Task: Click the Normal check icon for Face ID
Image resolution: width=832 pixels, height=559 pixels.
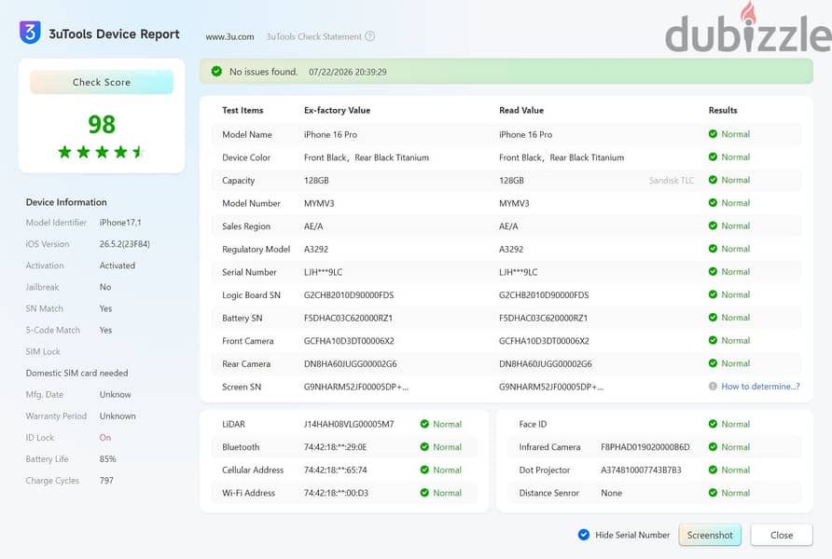Action: pyautogui.click(x=713, y=424)
